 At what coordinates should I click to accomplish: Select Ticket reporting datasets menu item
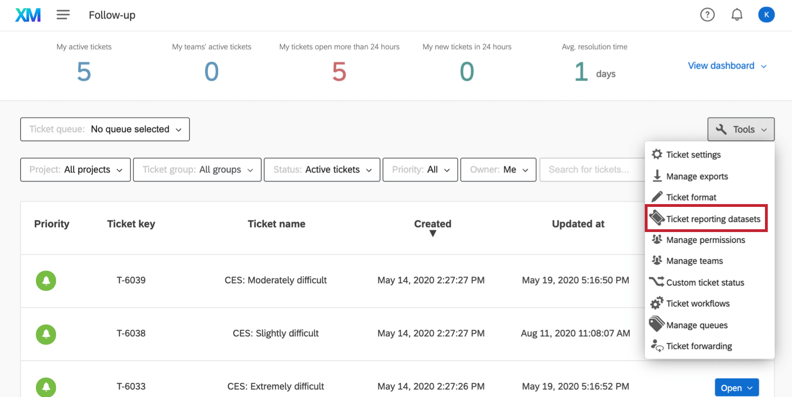713,219
